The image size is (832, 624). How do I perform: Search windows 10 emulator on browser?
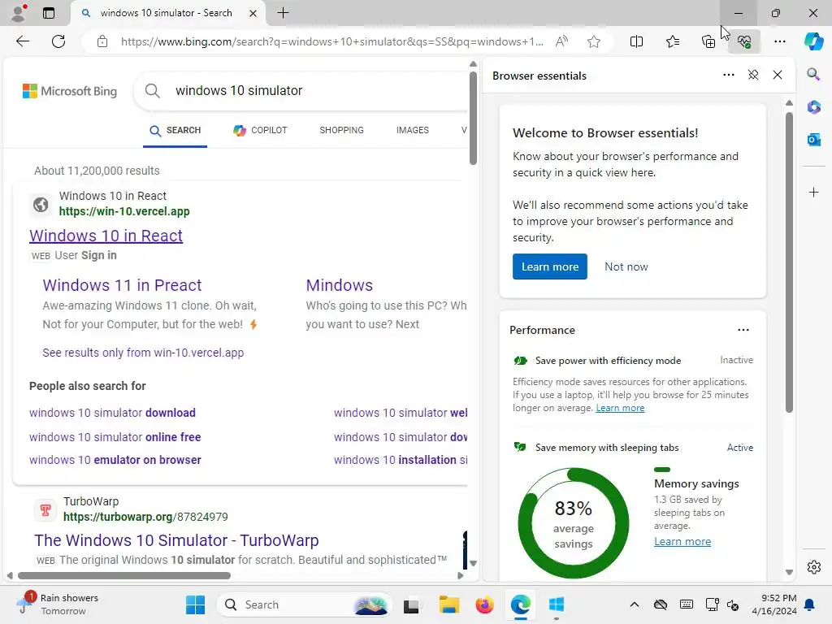point(115,460)
